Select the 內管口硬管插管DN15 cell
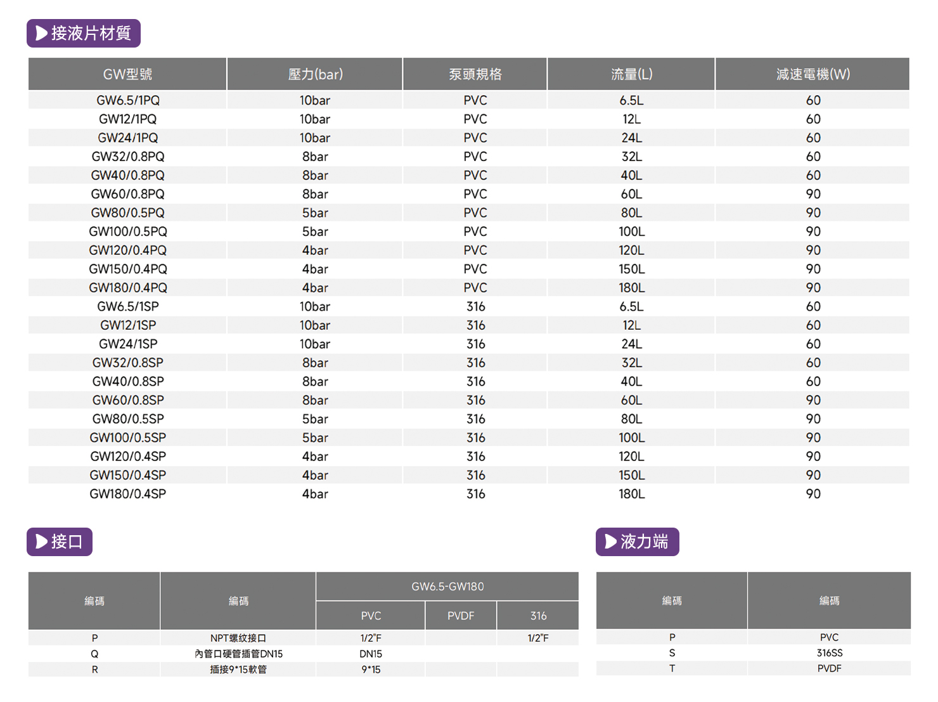 tap(238, 654)
